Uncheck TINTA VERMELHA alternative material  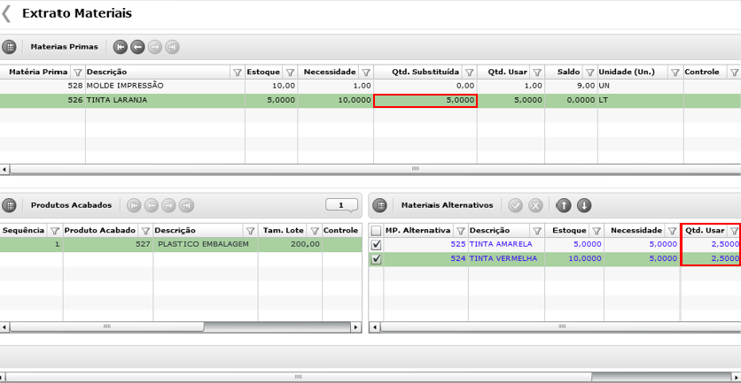376,259
